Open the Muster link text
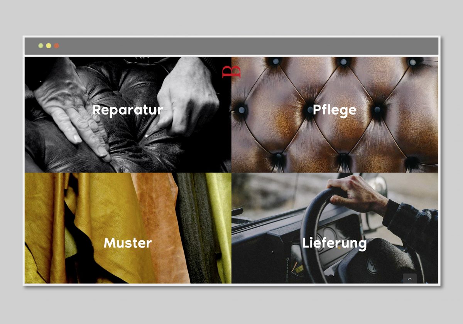The image size is (463, 324). point(128,243)
